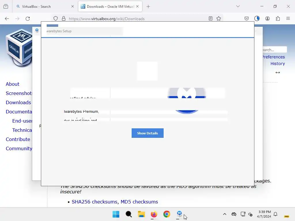View site security via padlock icon

(x=64, y=19)
